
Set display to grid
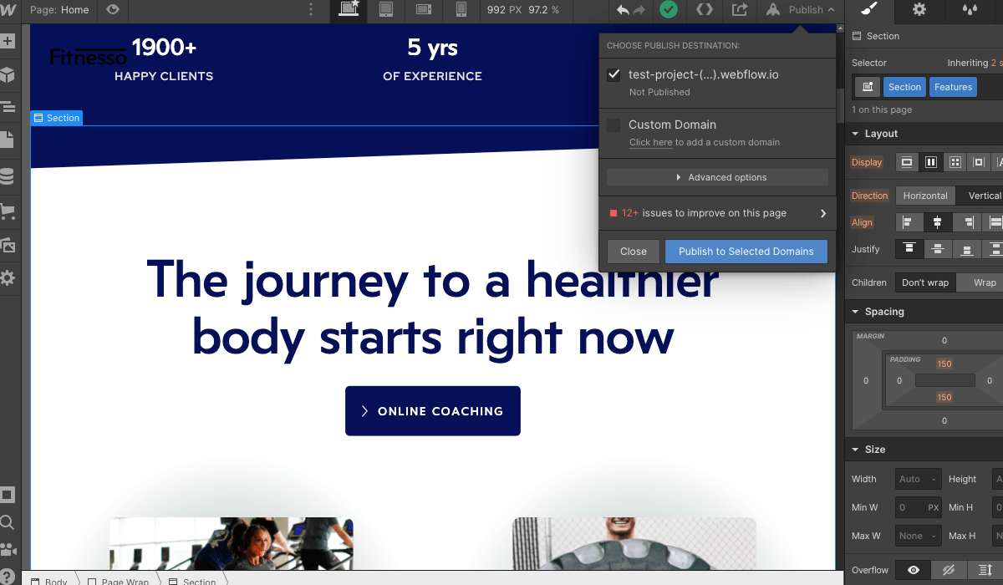point(955,162)
